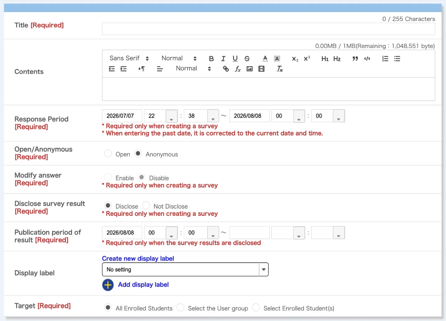This screenshot has width=446, height=321.
Task: Clear text formatting
Action: [280, 69]
